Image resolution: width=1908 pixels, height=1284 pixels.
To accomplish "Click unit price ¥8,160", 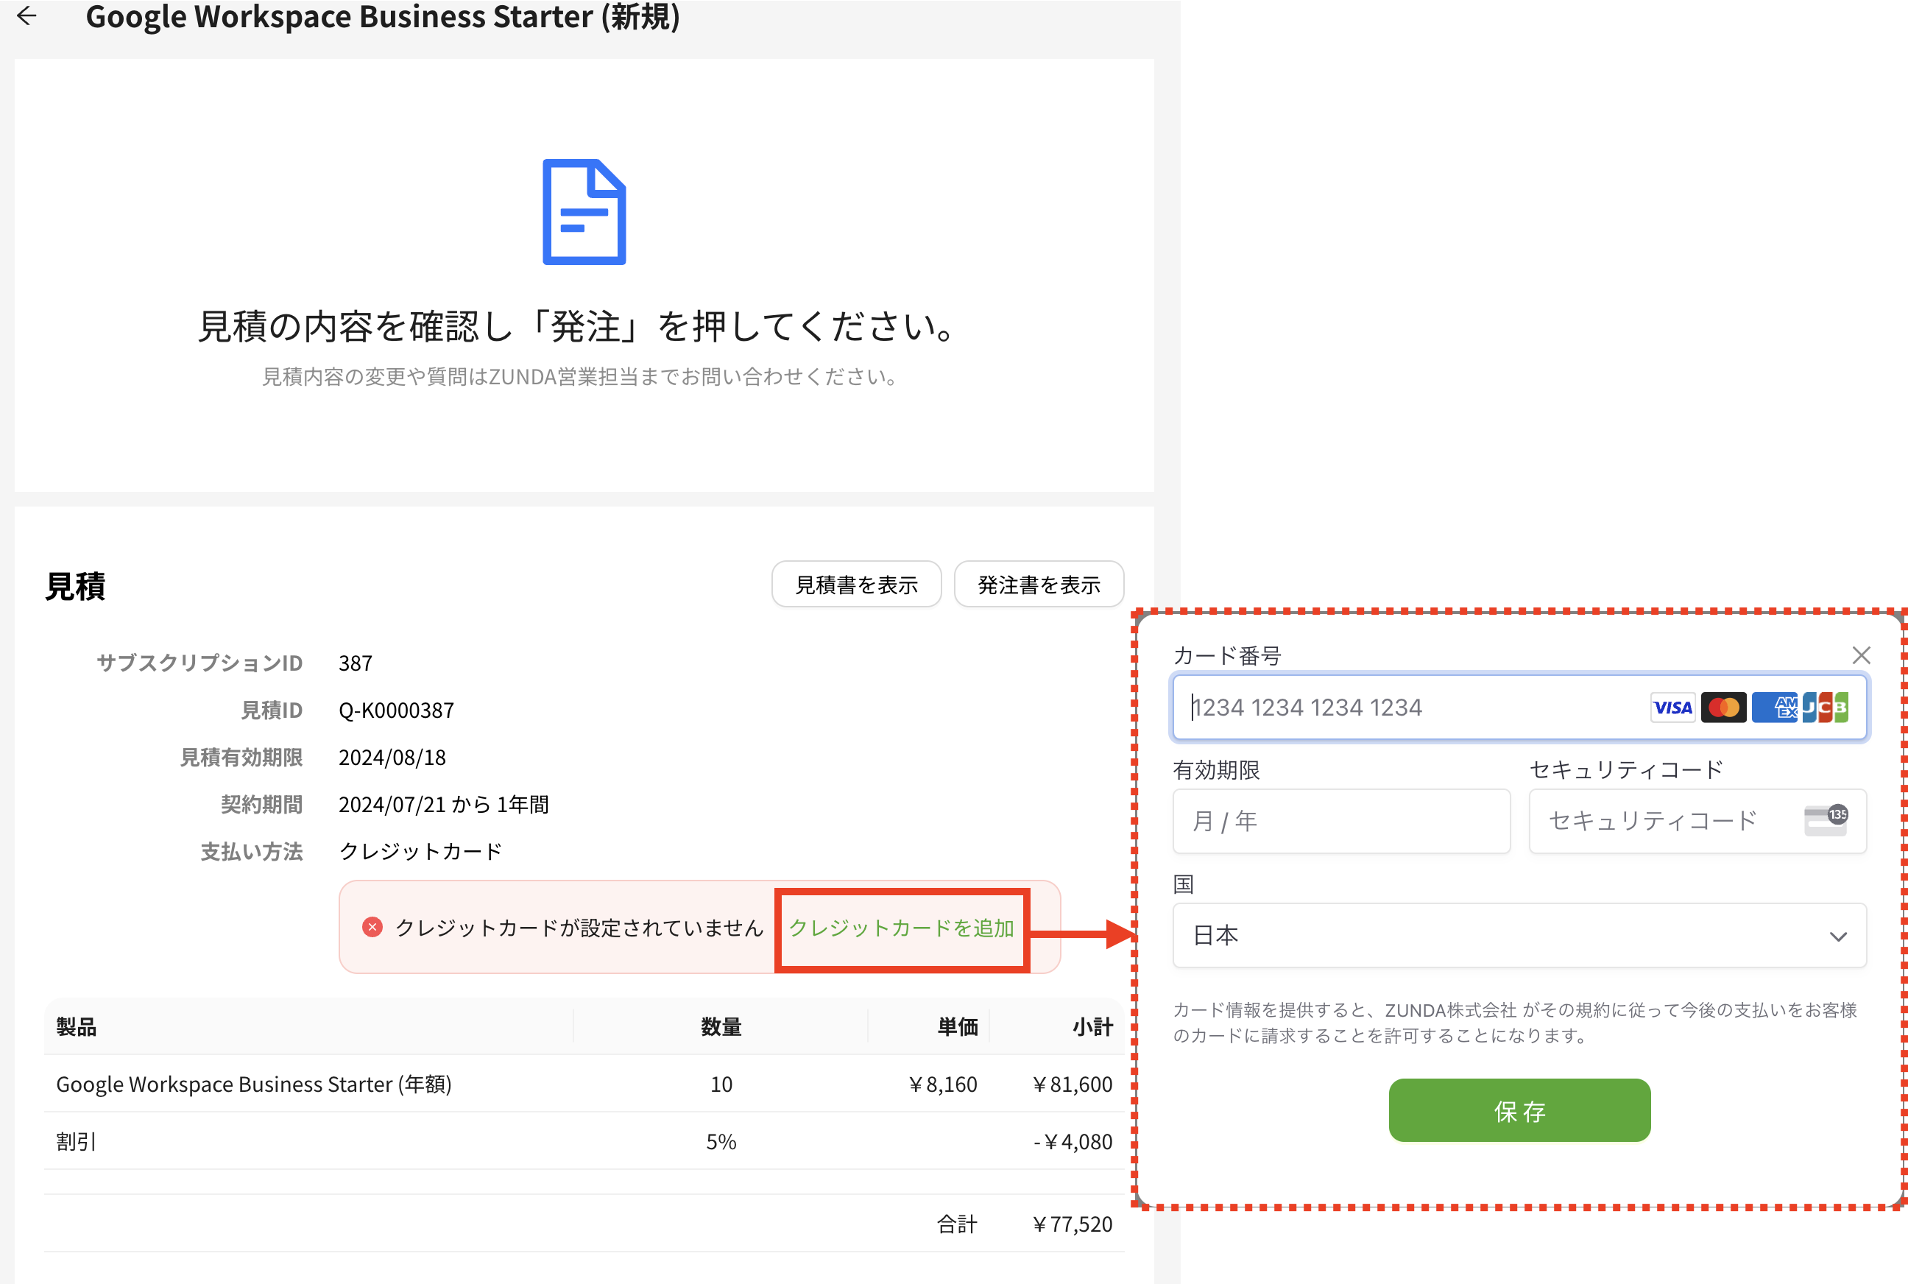I will click(942, 1084).
